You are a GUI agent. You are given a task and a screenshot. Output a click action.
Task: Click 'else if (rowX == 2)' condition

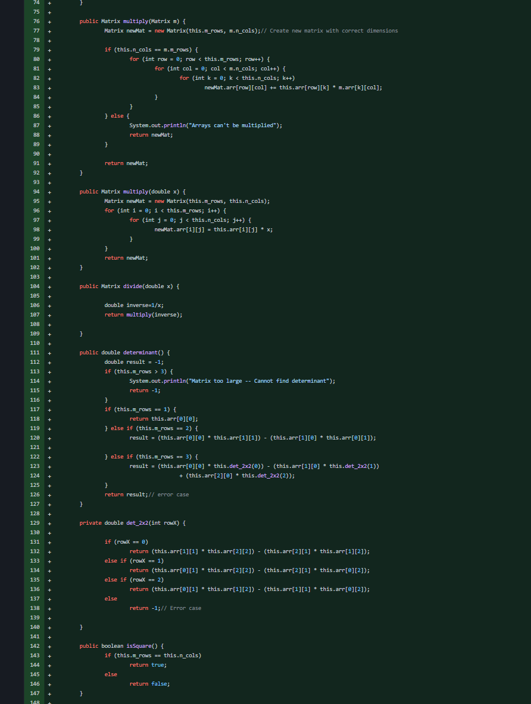point(134,580)
